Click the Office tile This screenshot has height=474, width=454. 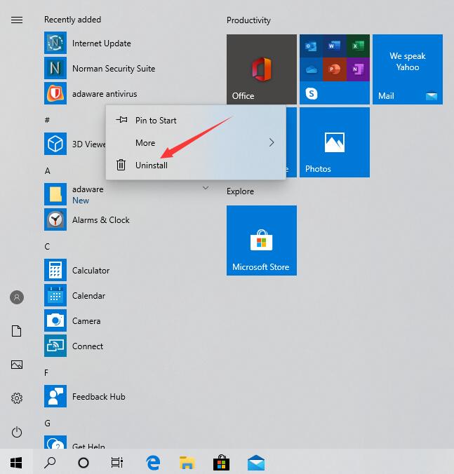(x=262, y=69)
